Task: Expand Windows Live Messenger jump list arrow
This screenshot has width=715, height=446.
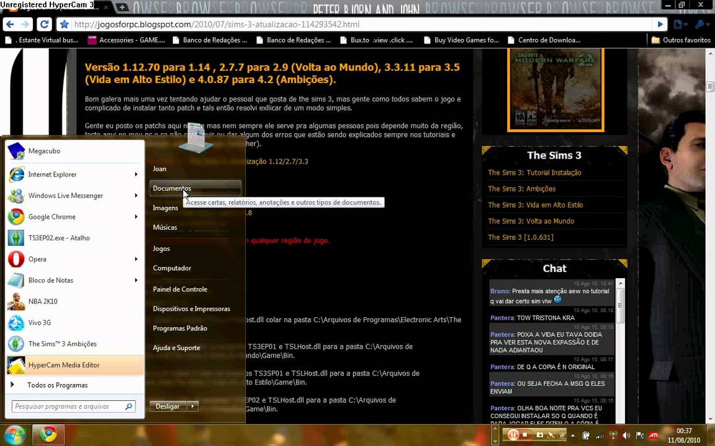Action: point(136,196)
